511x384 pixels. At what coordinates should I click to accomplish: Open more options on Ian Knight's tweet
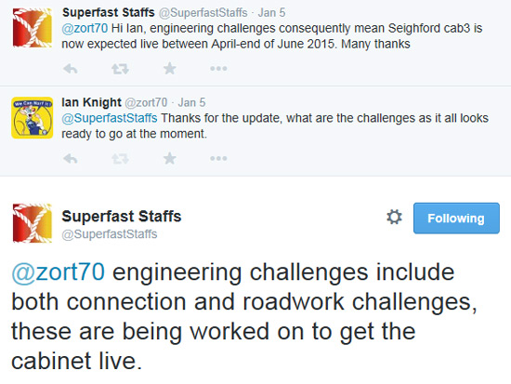pyautogui.click(x=218, y=159)
